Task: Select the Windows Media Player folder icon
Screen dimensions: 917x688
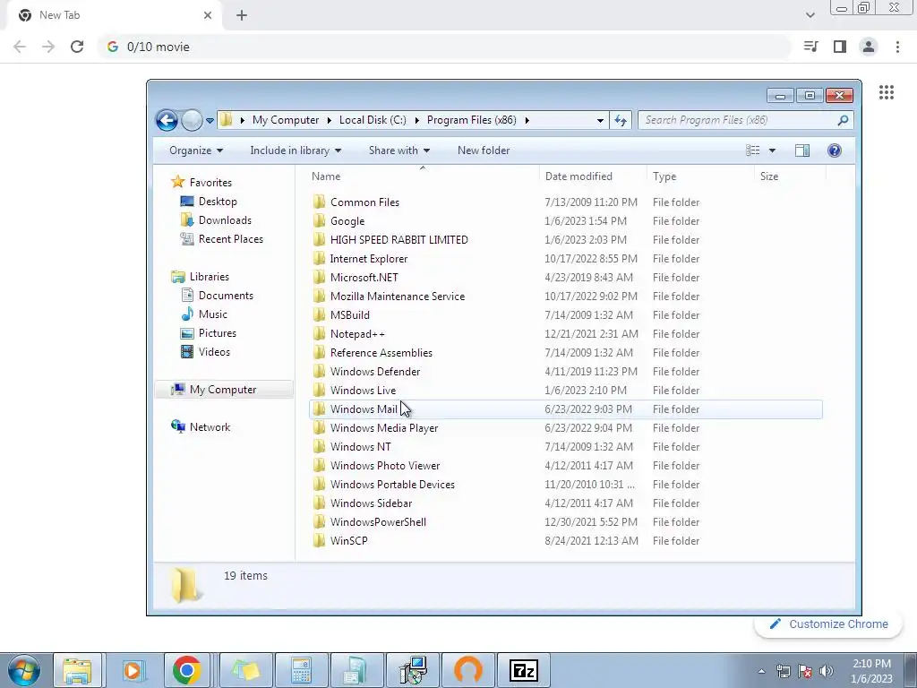Action: tap(320, 427)
